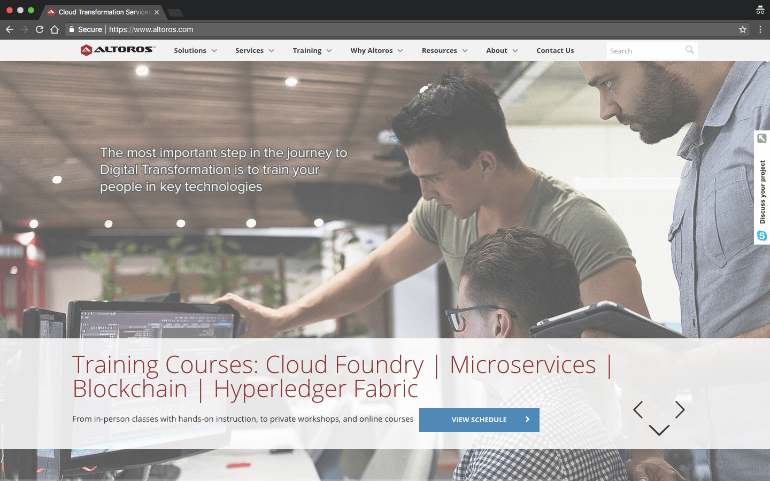Bookmark this page with the star icon
This screenshot has width=770, height=481.
pyautogui.click(x=743, y=29)
